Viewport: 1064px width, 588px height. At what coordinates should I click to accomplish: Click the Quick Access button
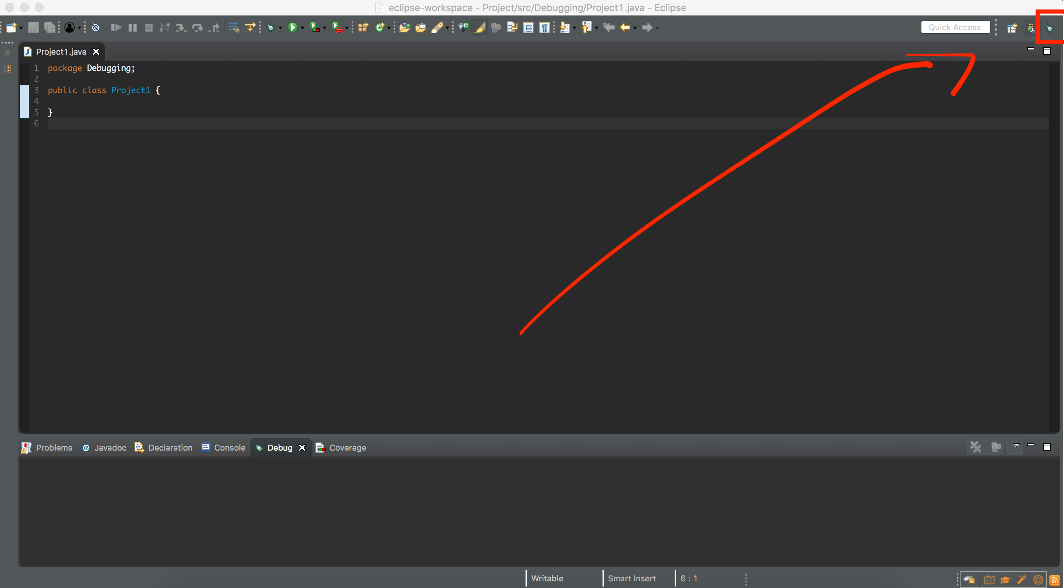(955, 27)
